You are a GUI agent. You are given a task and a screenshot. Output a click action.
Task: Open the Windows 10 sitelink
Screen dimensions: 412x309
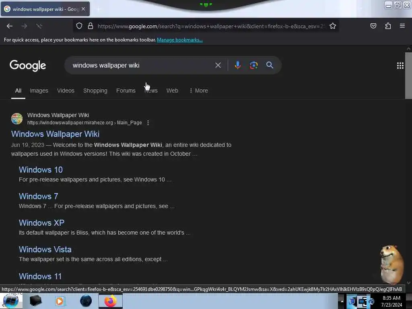click(41, 170)
